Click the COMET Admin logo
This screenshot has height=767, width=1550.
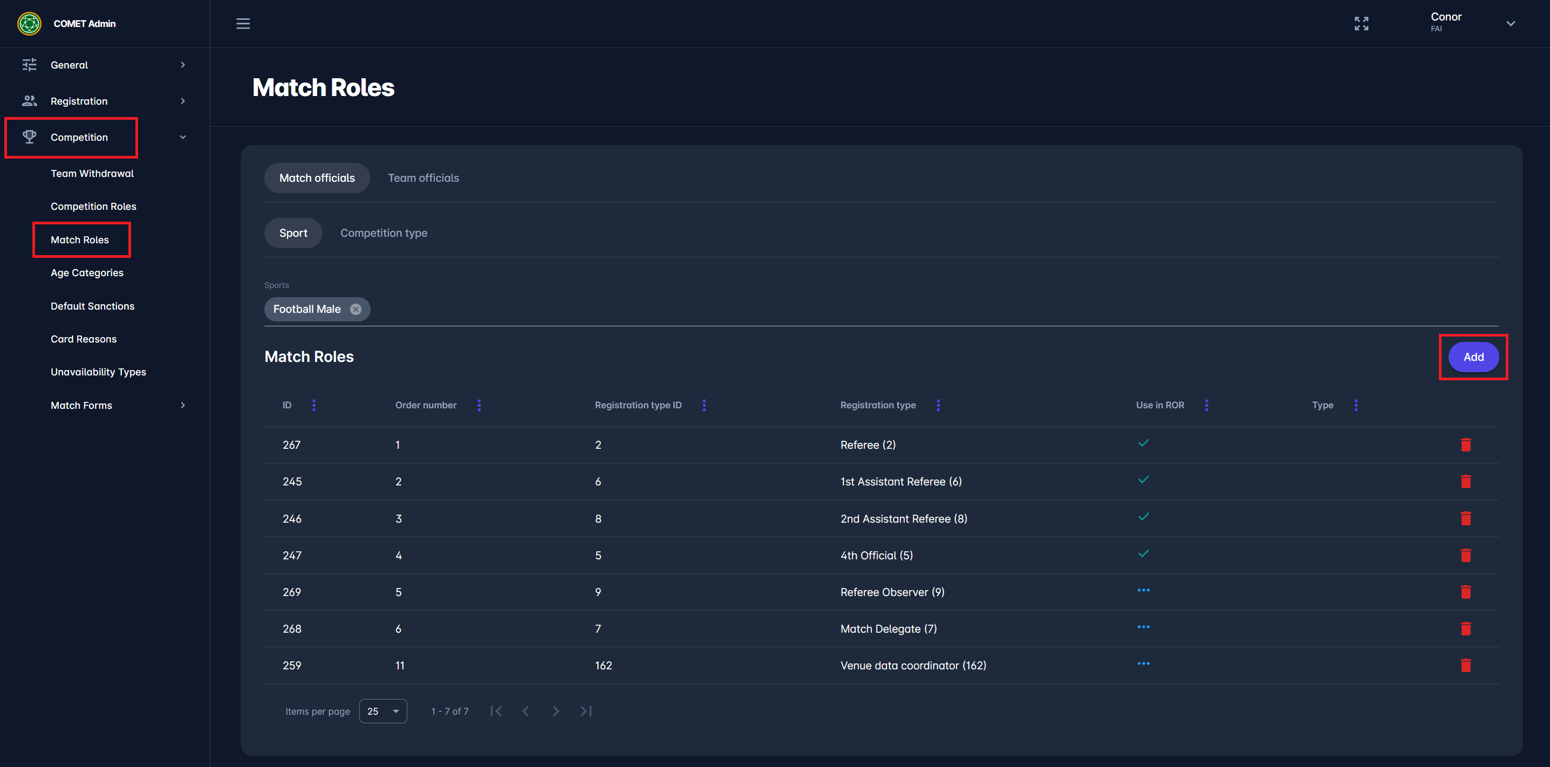[30, 23]
